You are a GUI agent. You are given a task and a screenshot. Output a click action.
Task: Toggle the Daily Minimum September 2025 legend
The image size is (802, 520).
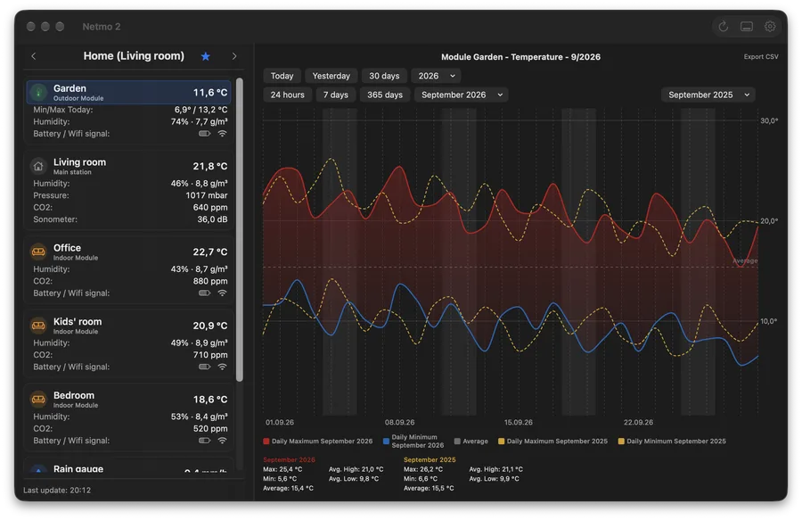click(x=672, y=442)
